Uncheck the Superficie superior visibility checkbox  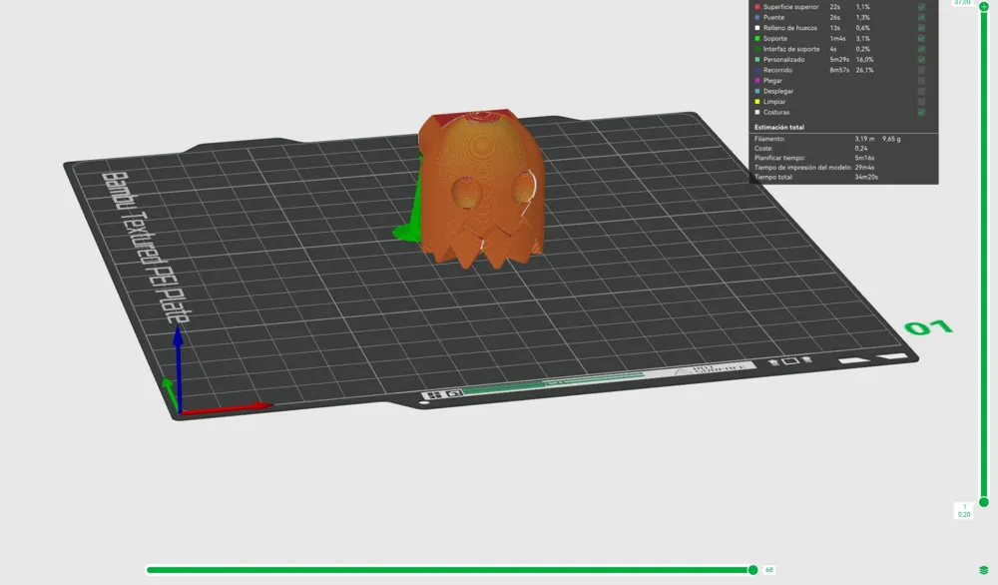(x=921, y=7)
